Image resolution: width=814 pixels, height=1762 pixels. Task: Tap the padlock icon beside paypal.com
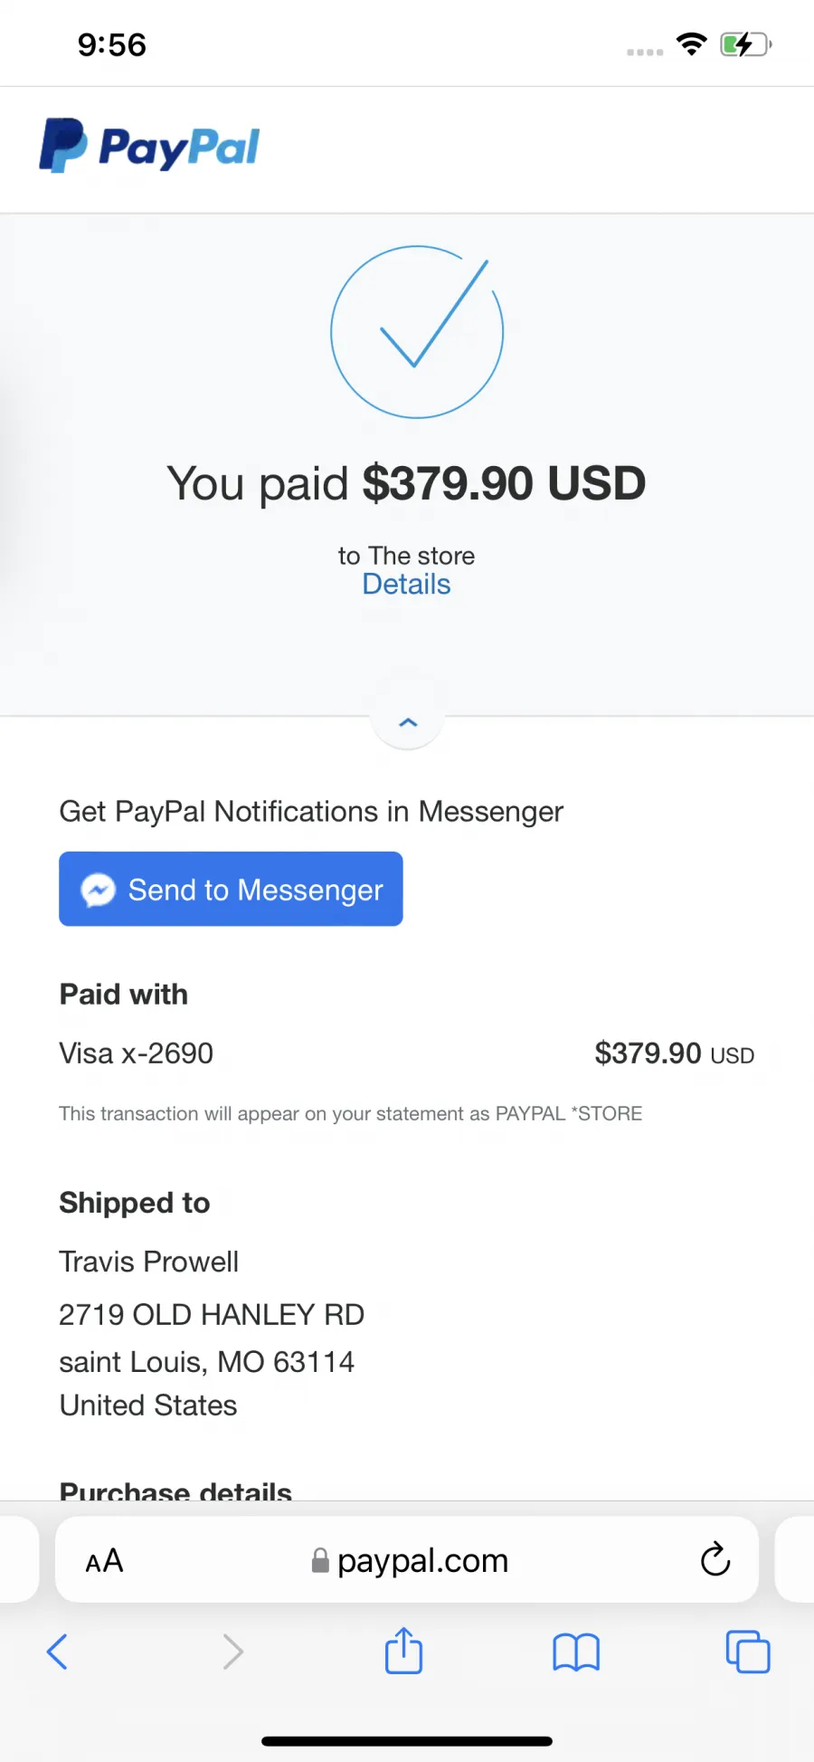(320, 1560)
